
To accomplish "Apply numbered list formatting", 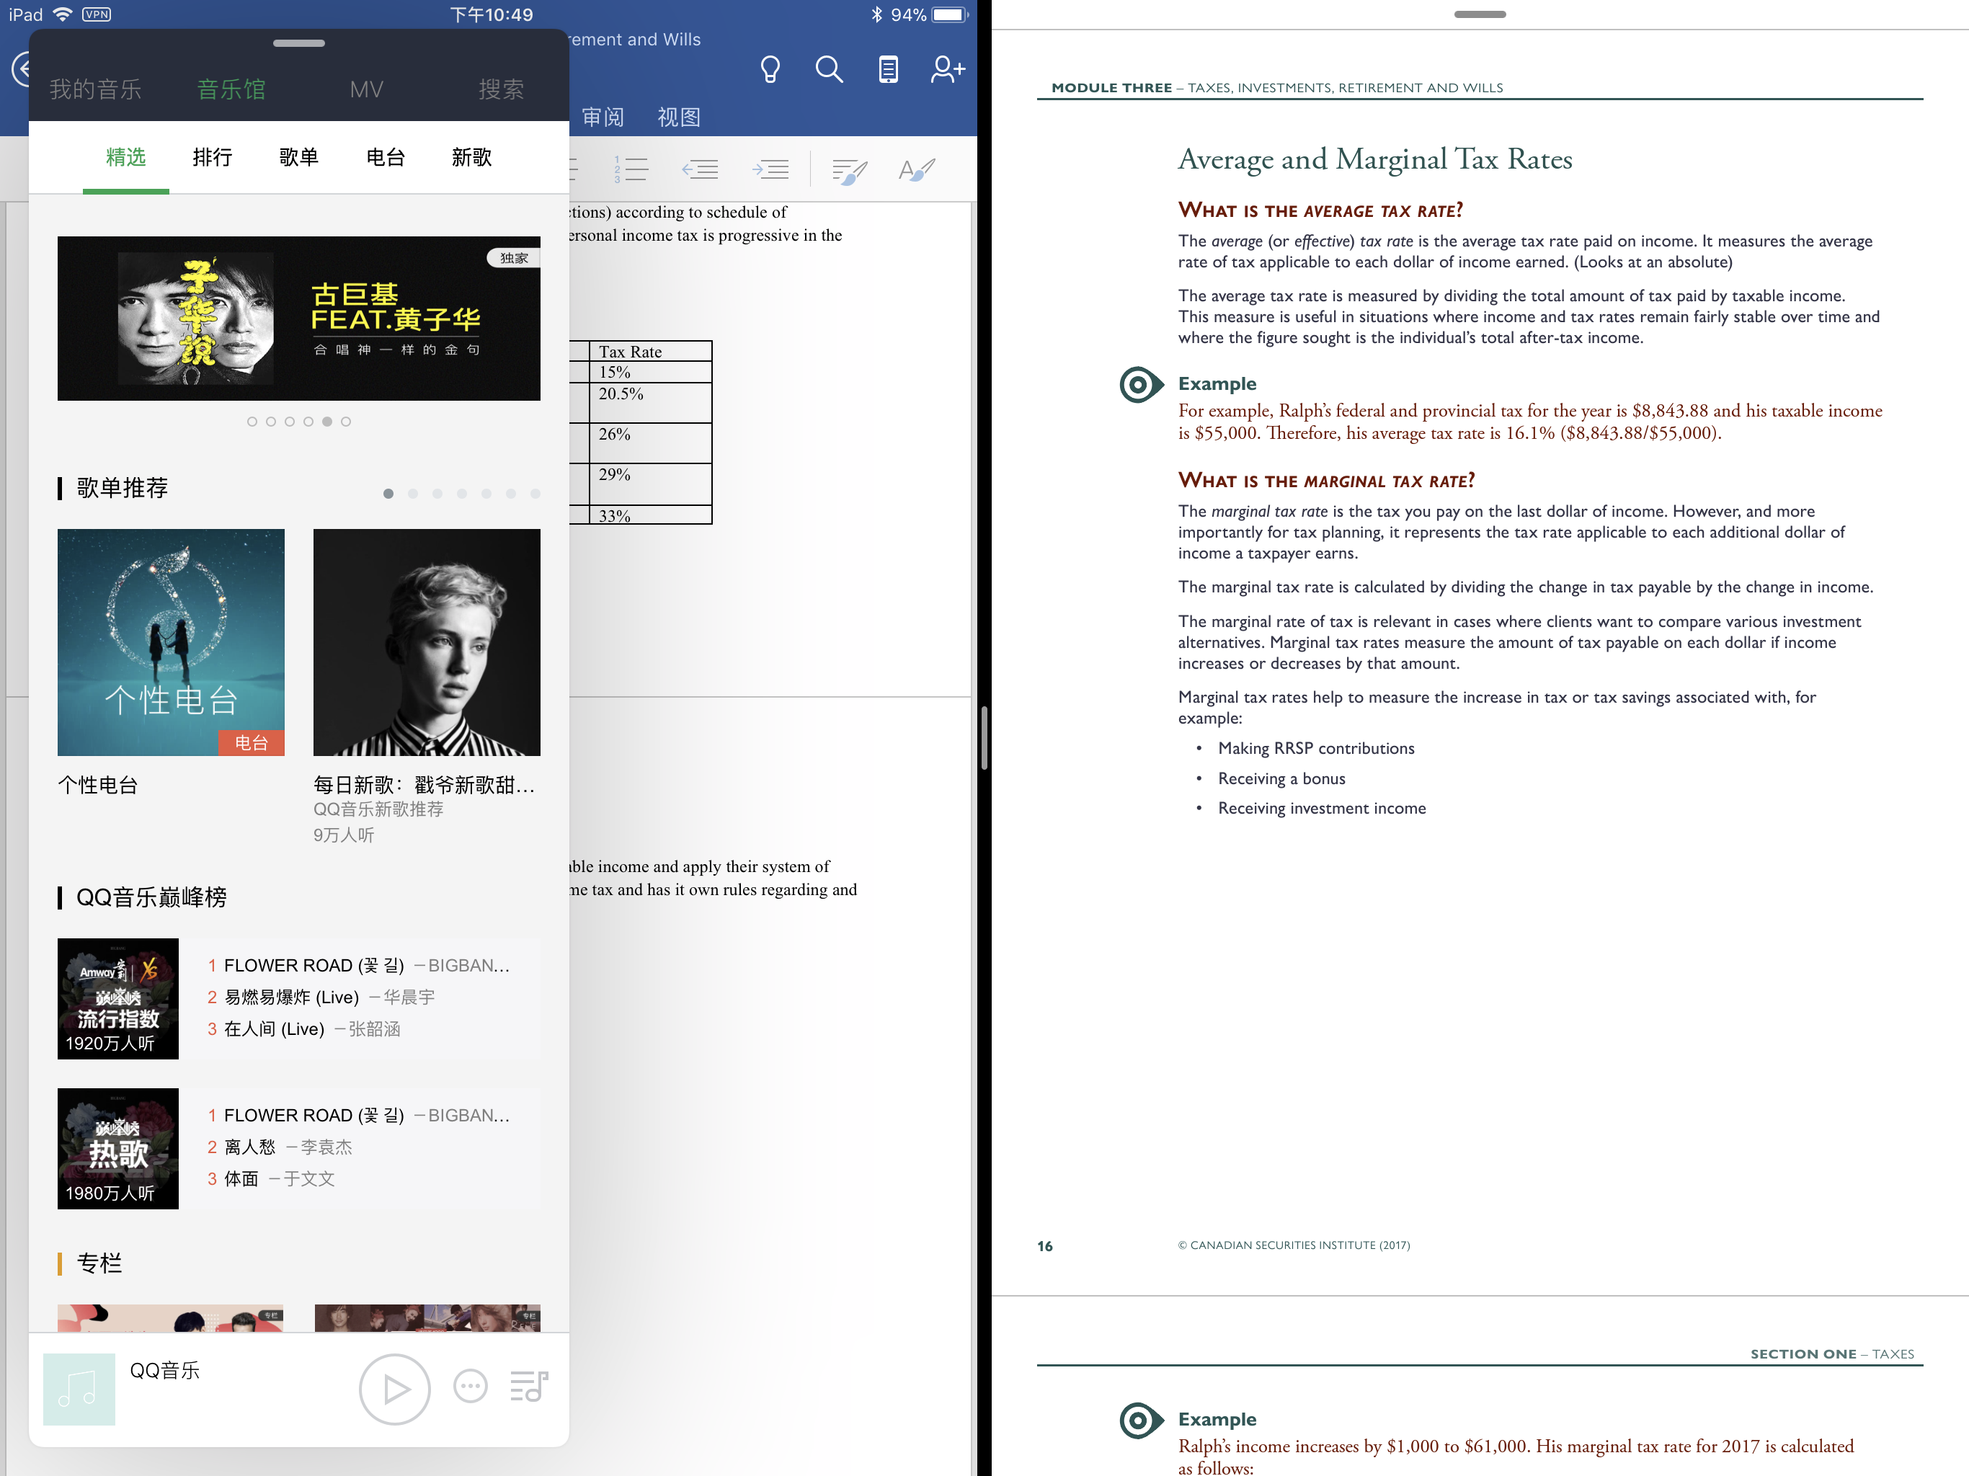I will (631, 169).
